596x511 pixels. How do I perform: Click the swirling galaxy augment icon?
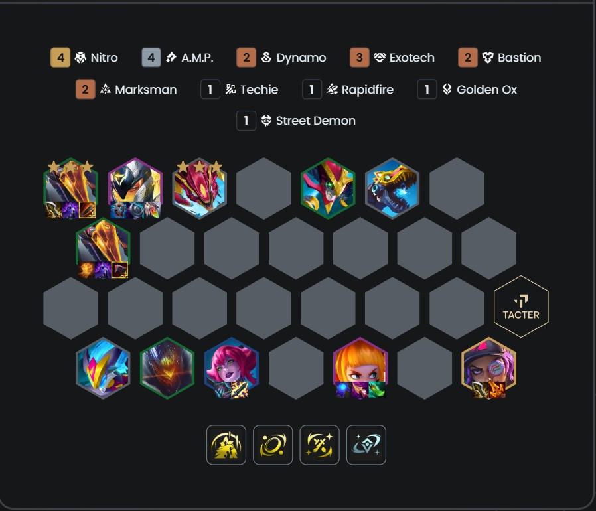pos(273,445)
